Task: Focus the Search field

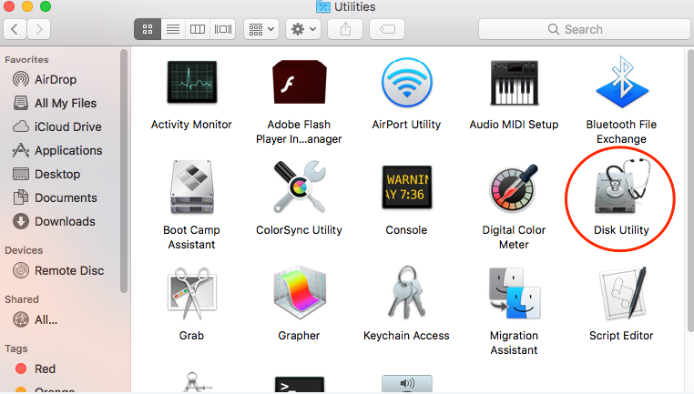Action: [585, 30]
